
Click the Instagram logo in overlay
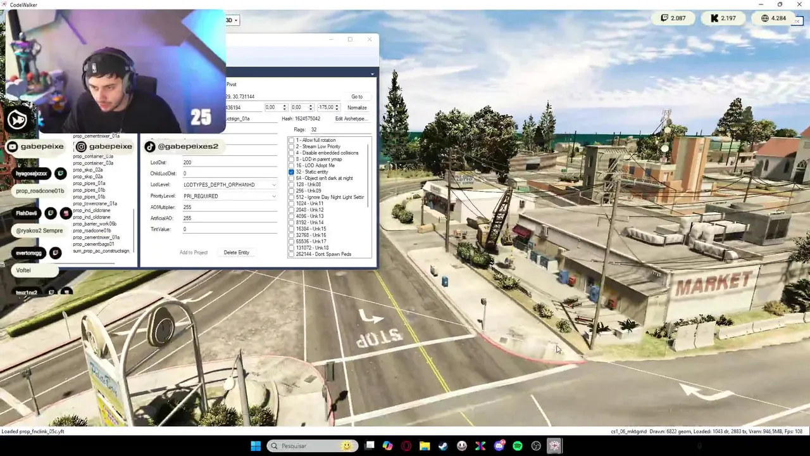coord(81,146)
